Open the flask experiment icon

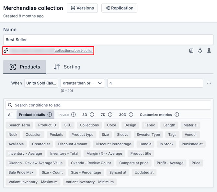tap(209, 51)
